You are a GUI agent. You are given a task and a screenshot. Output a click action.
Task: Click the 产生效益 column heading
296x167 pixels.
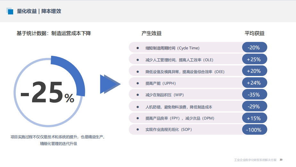[151, 33]
